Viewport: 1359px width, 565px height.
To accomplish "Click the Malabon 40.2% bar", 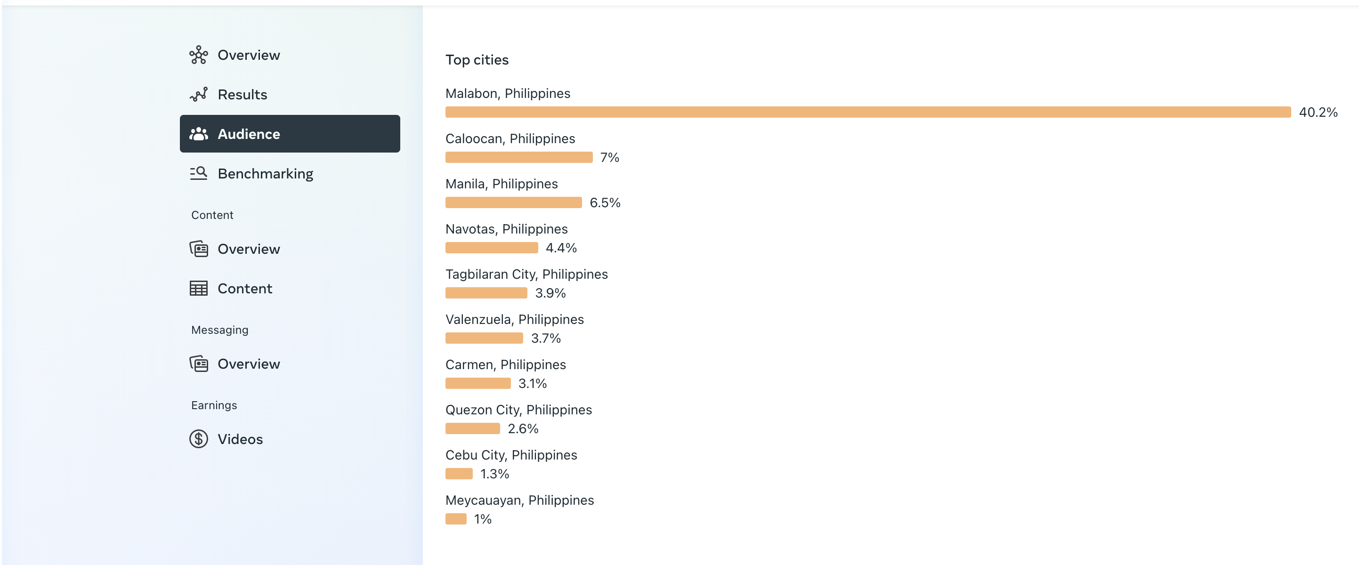I will click(x=867, y=113).
